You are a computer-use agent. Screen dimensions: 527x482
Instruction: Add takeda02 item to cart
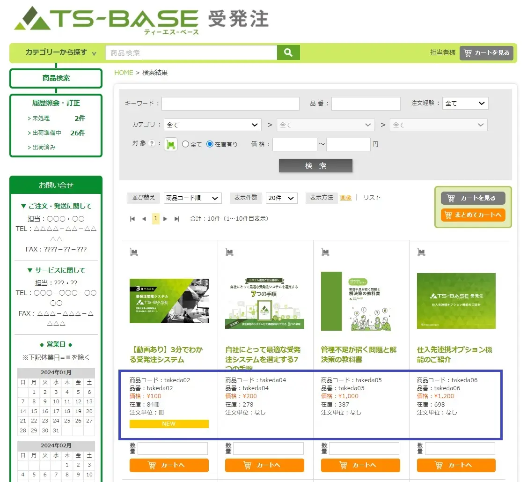169,465
